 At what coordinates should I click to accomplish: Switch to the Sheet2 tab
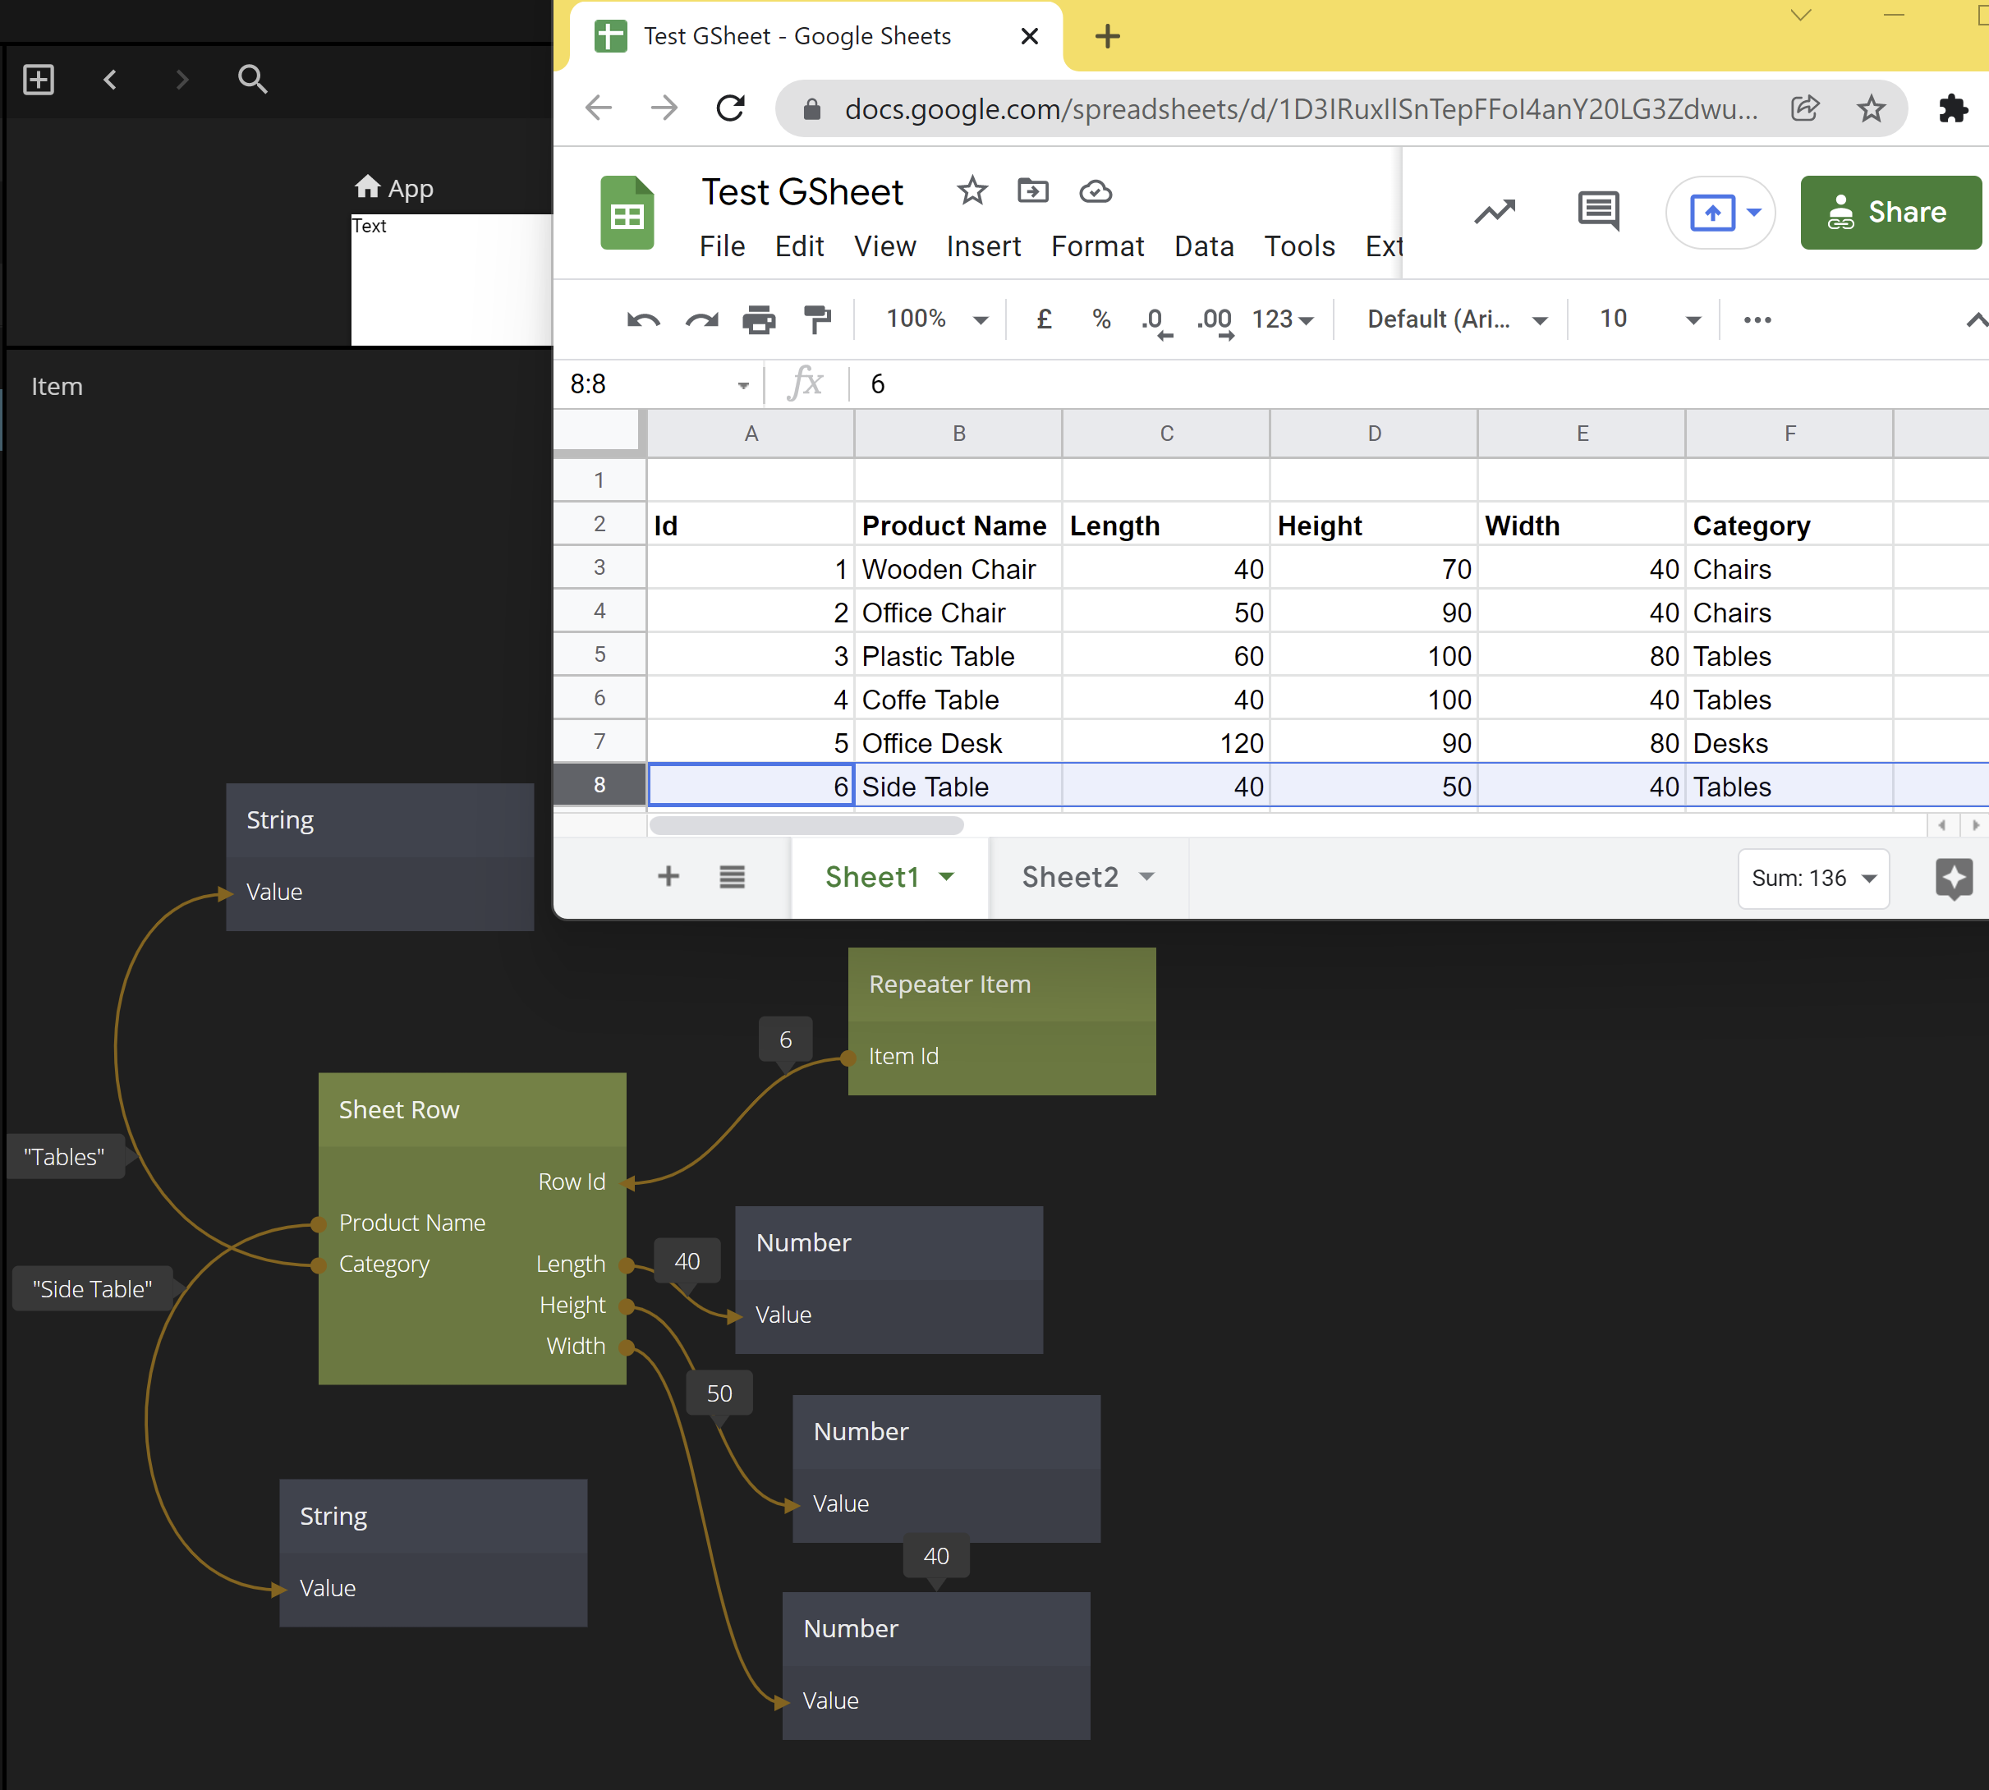click(x=1069, y=876)
